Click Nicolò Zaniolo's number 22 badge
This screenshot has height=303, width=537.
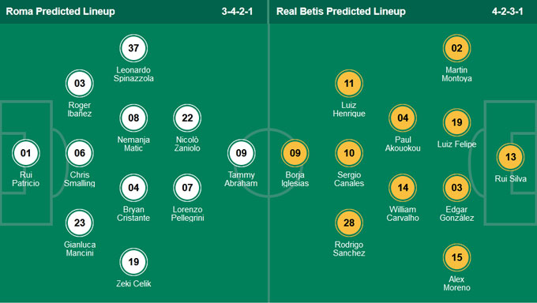pyautogui.click(x=187, y=118)
